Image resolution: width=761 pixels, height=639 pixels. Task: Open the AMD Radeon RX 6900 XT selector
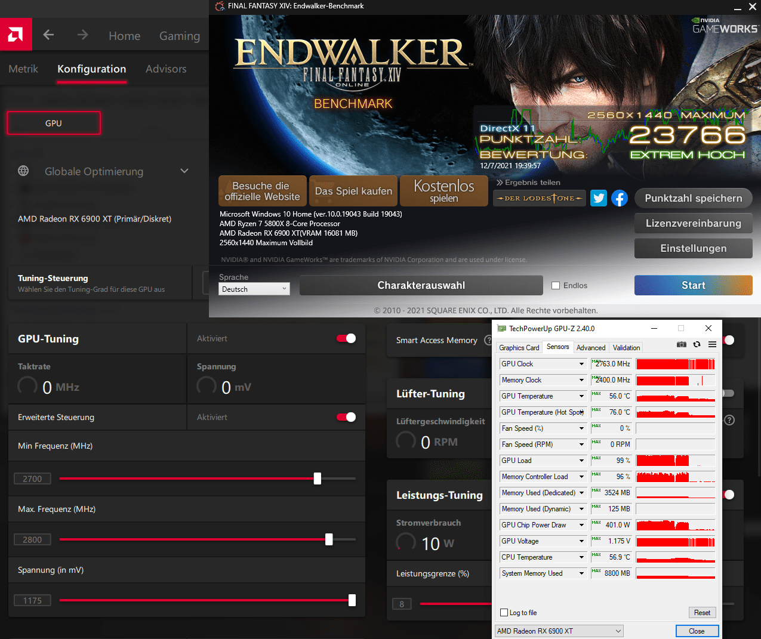(x=559, y=631)
